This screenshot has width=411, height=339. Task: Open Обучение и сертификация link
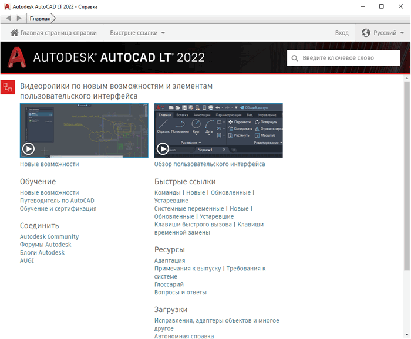pos(58,209)
